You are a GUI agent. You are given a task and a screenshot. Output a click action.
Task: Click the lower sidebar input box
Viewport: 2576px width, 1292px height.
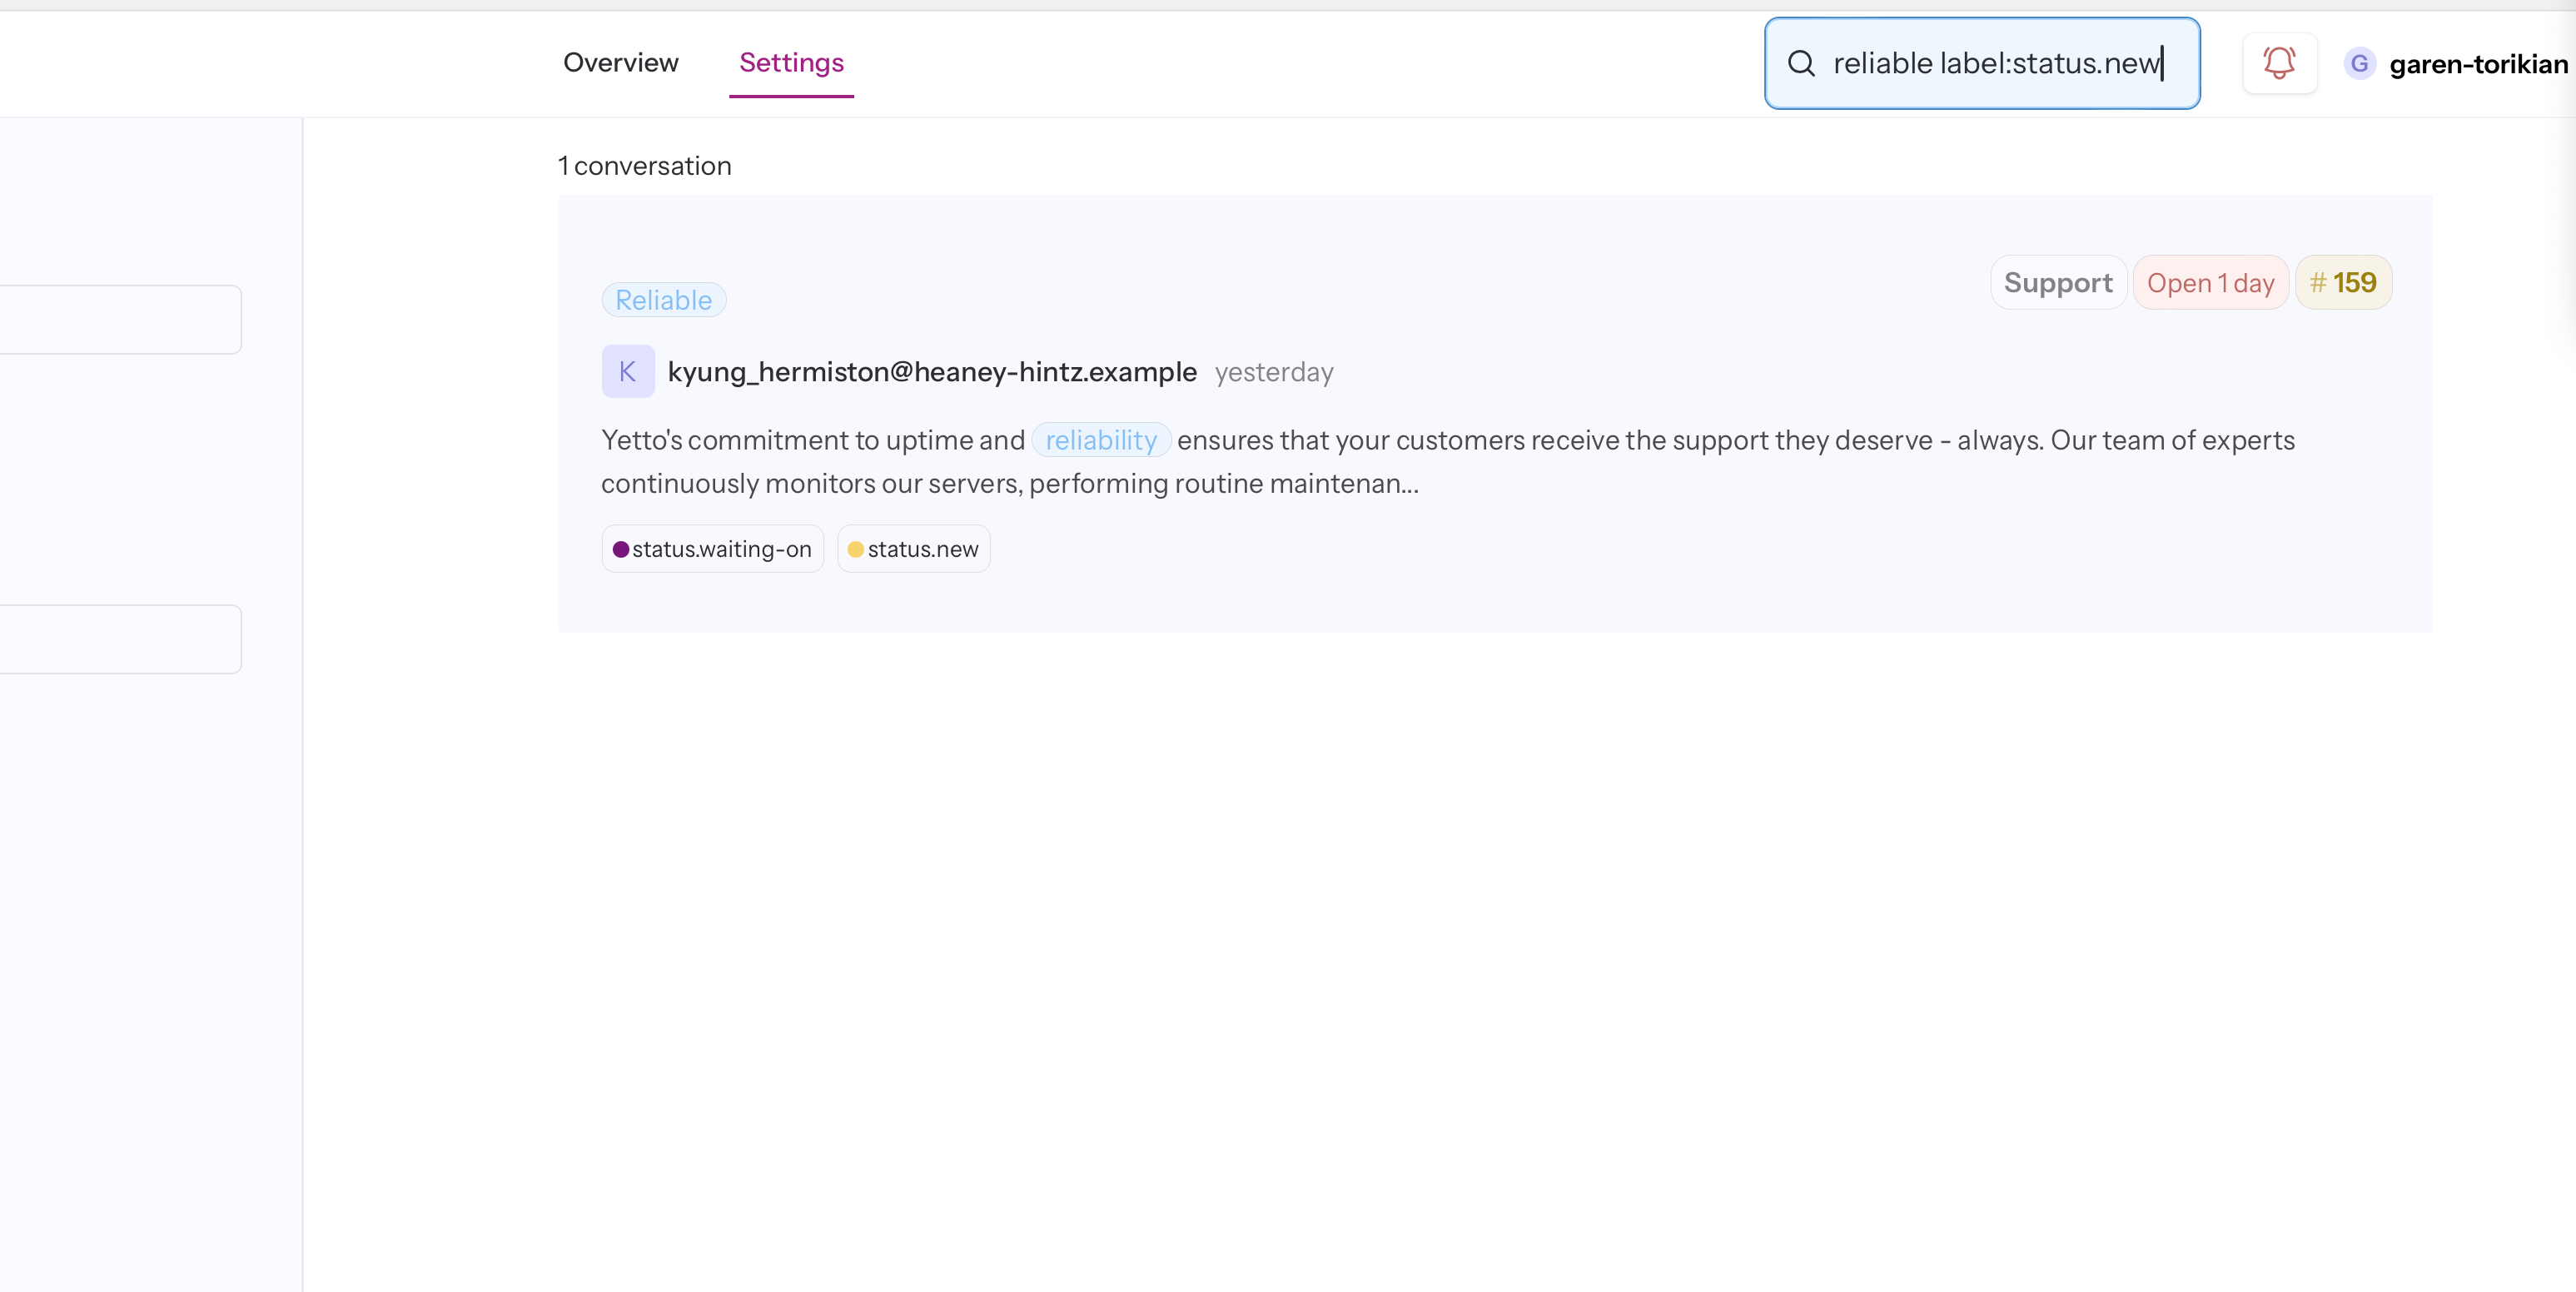click(x=120, y=639)
